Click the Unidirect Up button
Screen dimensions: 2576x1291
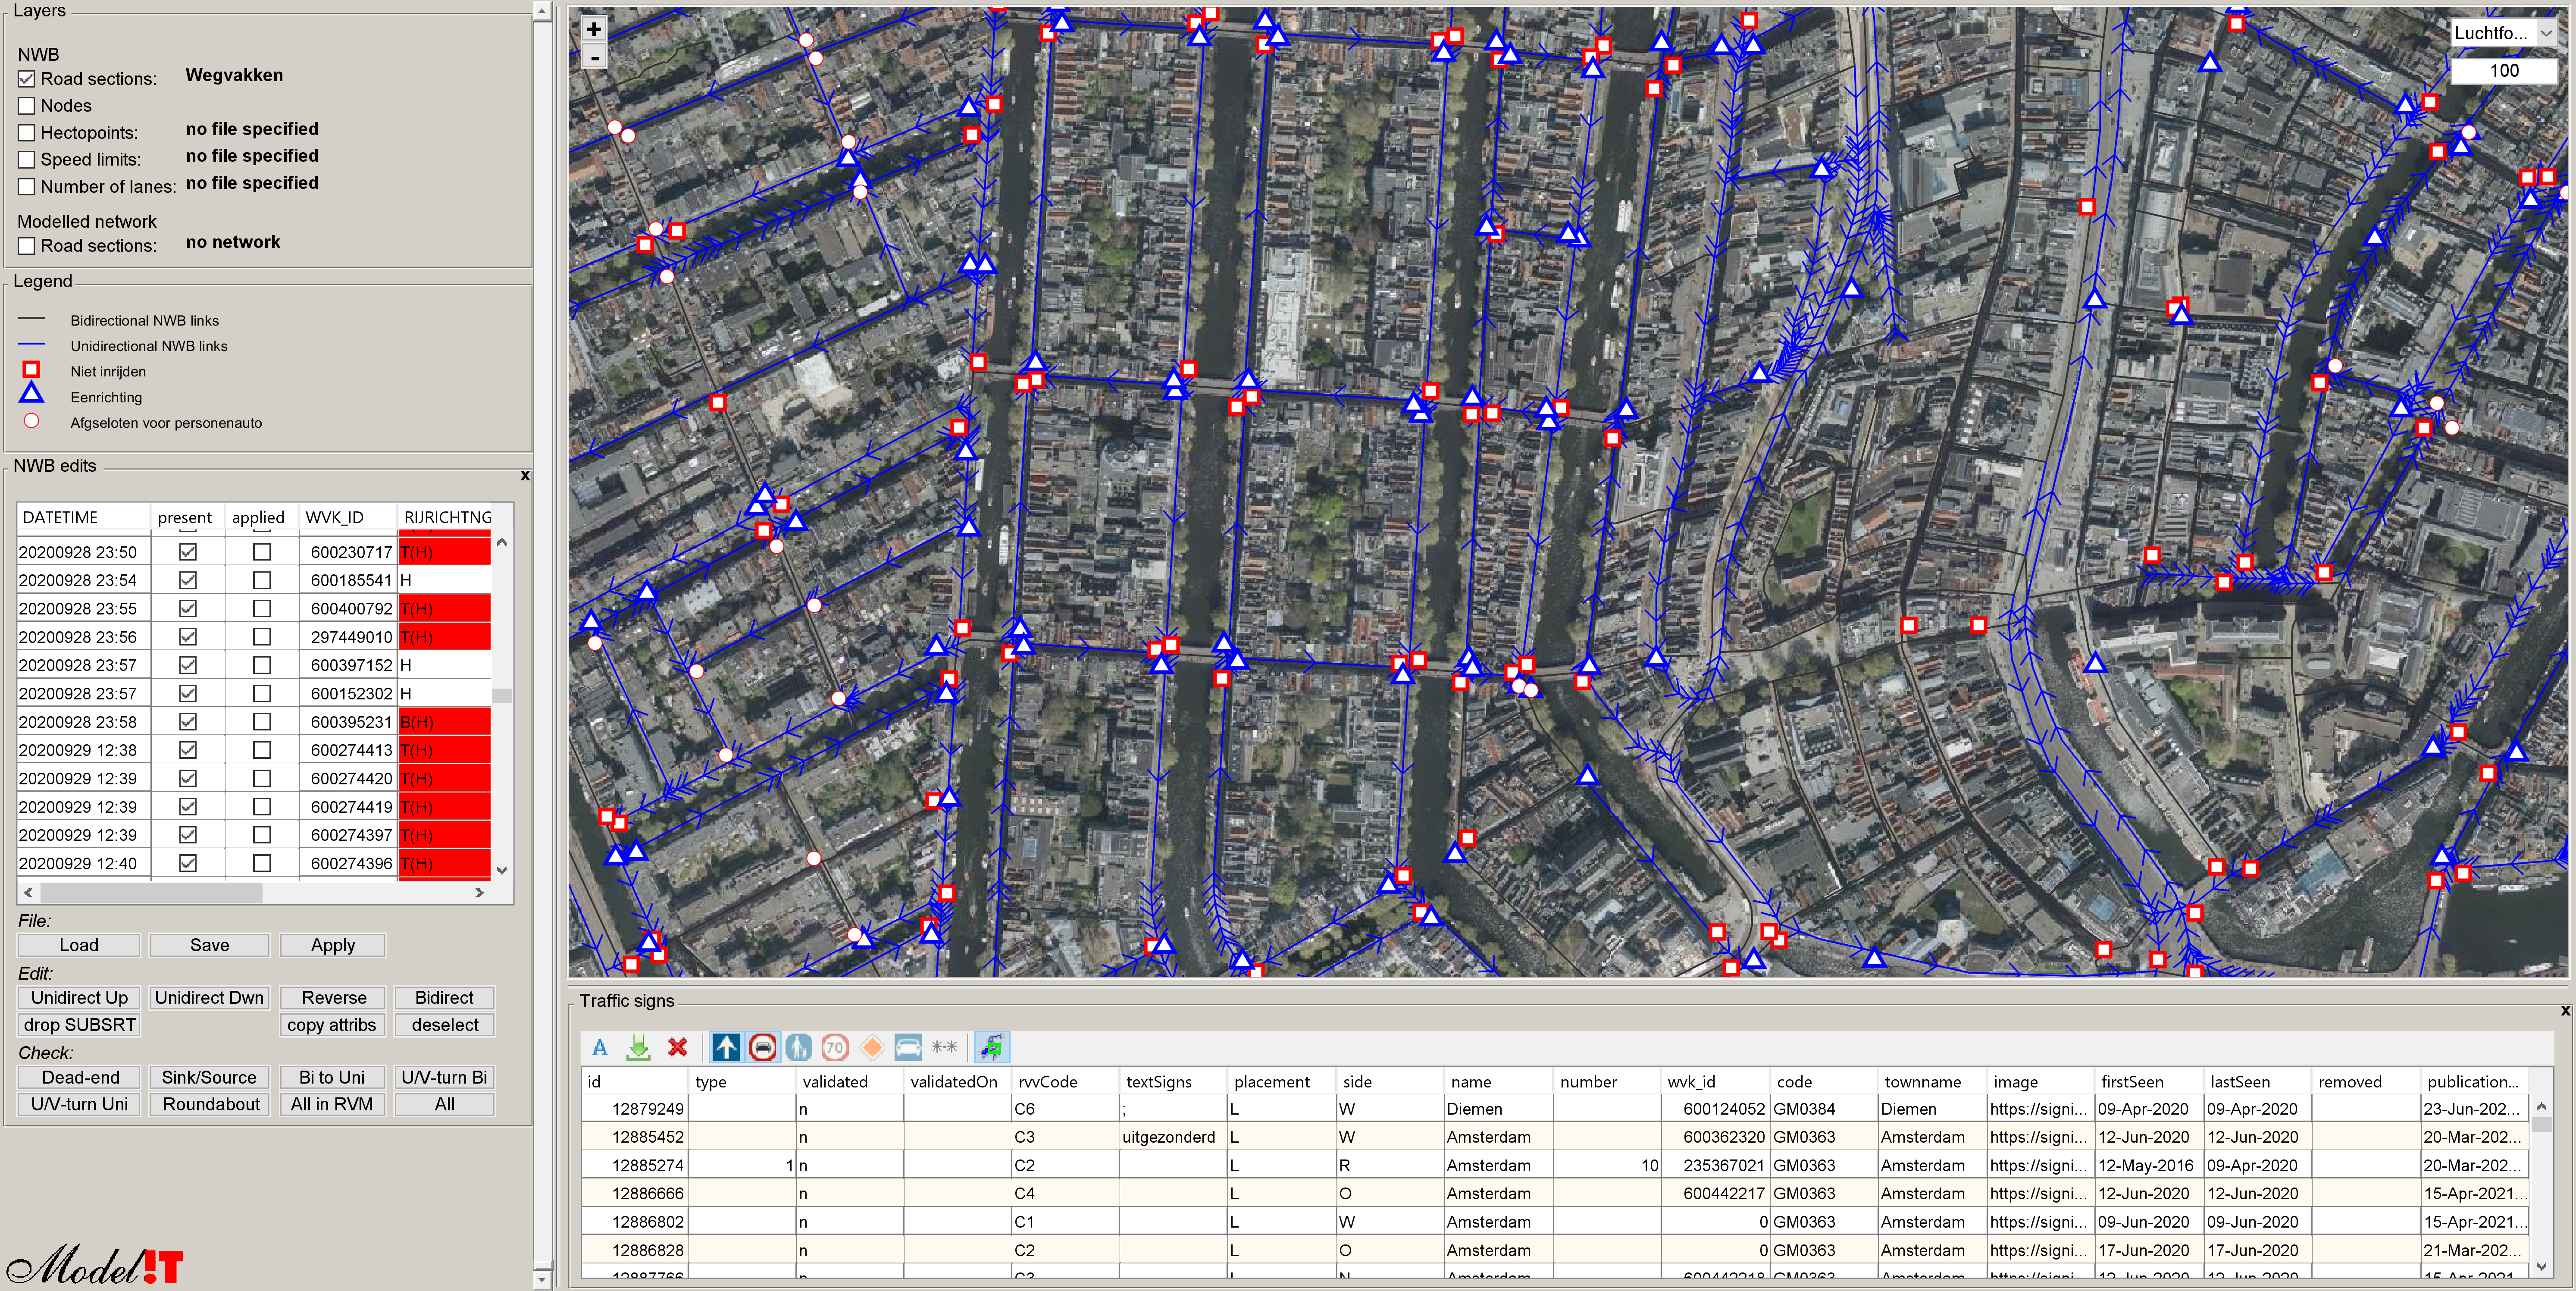click(x=79, y=998)
